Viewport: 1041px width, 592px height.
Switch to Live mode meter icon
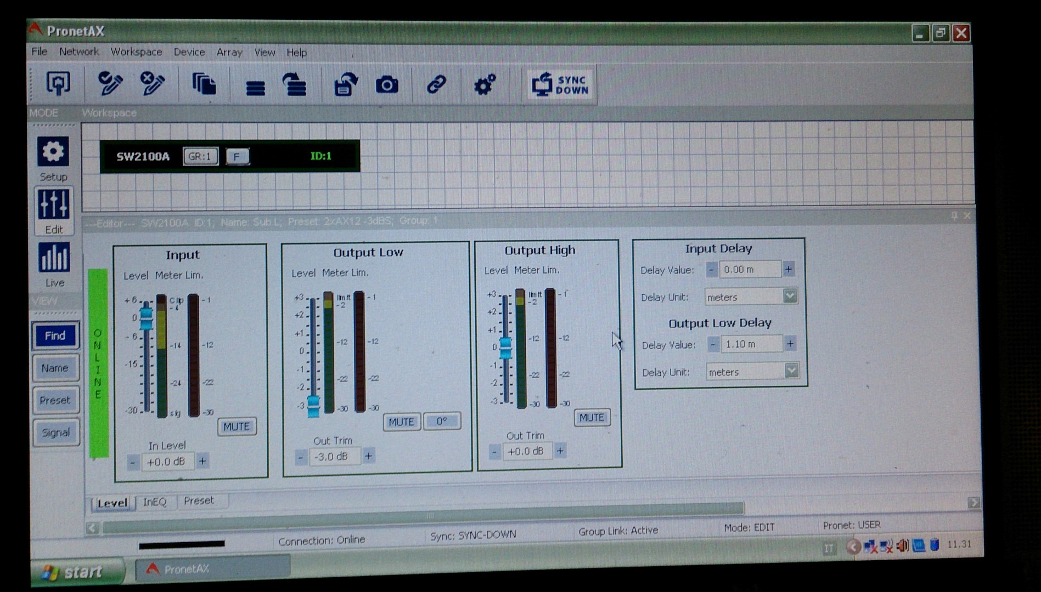point(54,258)
